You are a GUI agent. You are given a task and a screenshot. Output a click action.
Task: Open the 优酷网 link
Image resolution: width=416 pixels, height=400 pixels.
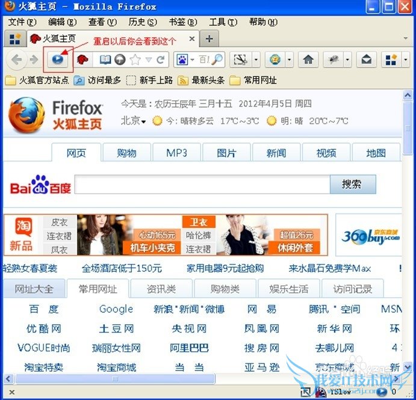44,328
